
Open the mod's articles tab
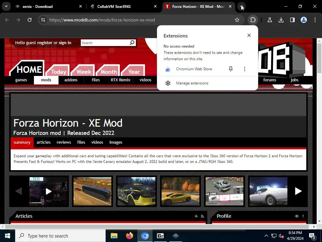point(43,142)
